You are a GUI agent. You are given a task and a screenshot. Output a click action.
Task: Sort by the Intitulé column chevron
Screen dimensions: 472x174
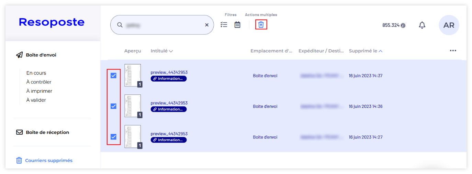[171, 51]
